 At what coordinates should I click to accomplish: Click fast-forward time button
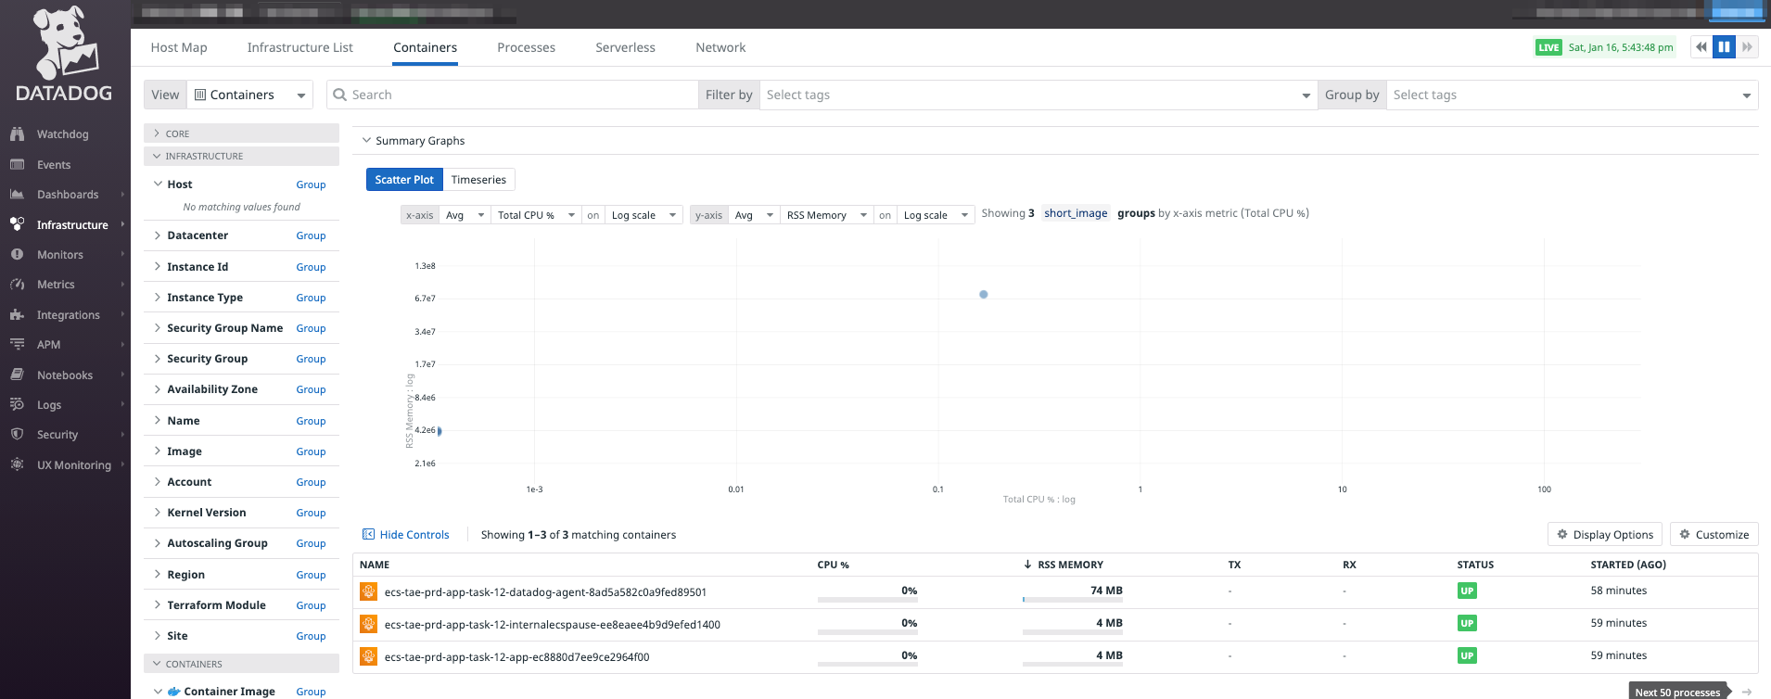click(x=1747, y=47)
